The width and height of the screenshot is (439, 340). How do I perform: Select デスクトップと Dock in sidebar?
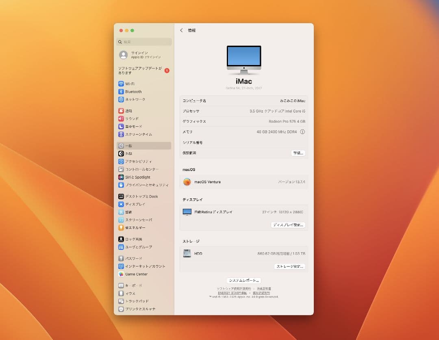(x=141, y=197)
